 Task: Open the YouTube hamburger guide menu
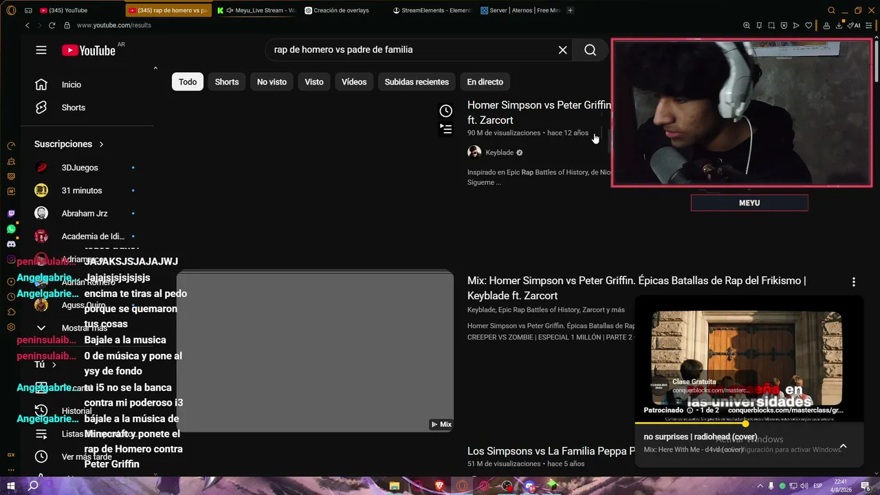click(x=41, y=50)
